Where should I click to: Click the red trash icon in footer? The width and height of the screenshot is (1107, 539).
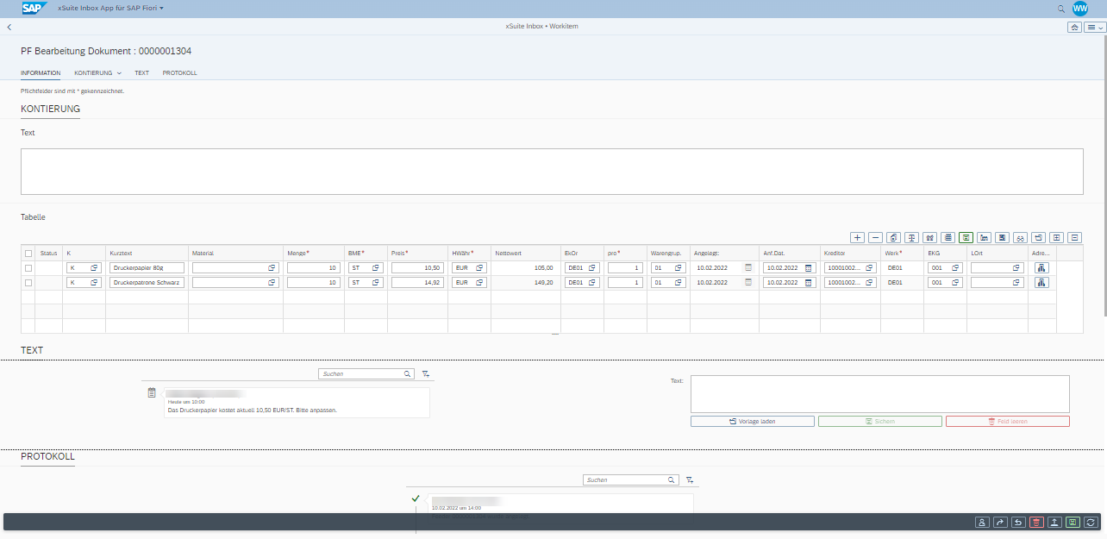1036,522
